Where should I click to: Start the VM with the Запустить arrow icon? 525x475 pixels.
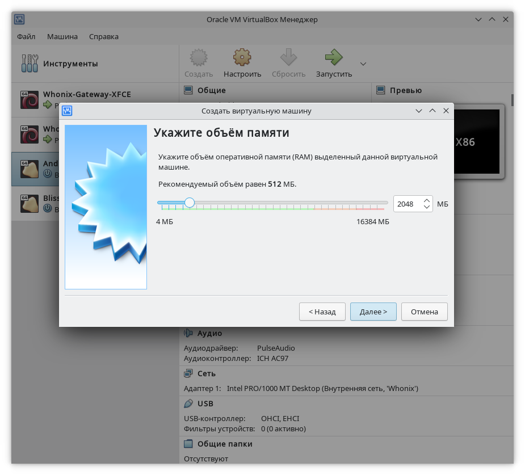pos(334,58)
